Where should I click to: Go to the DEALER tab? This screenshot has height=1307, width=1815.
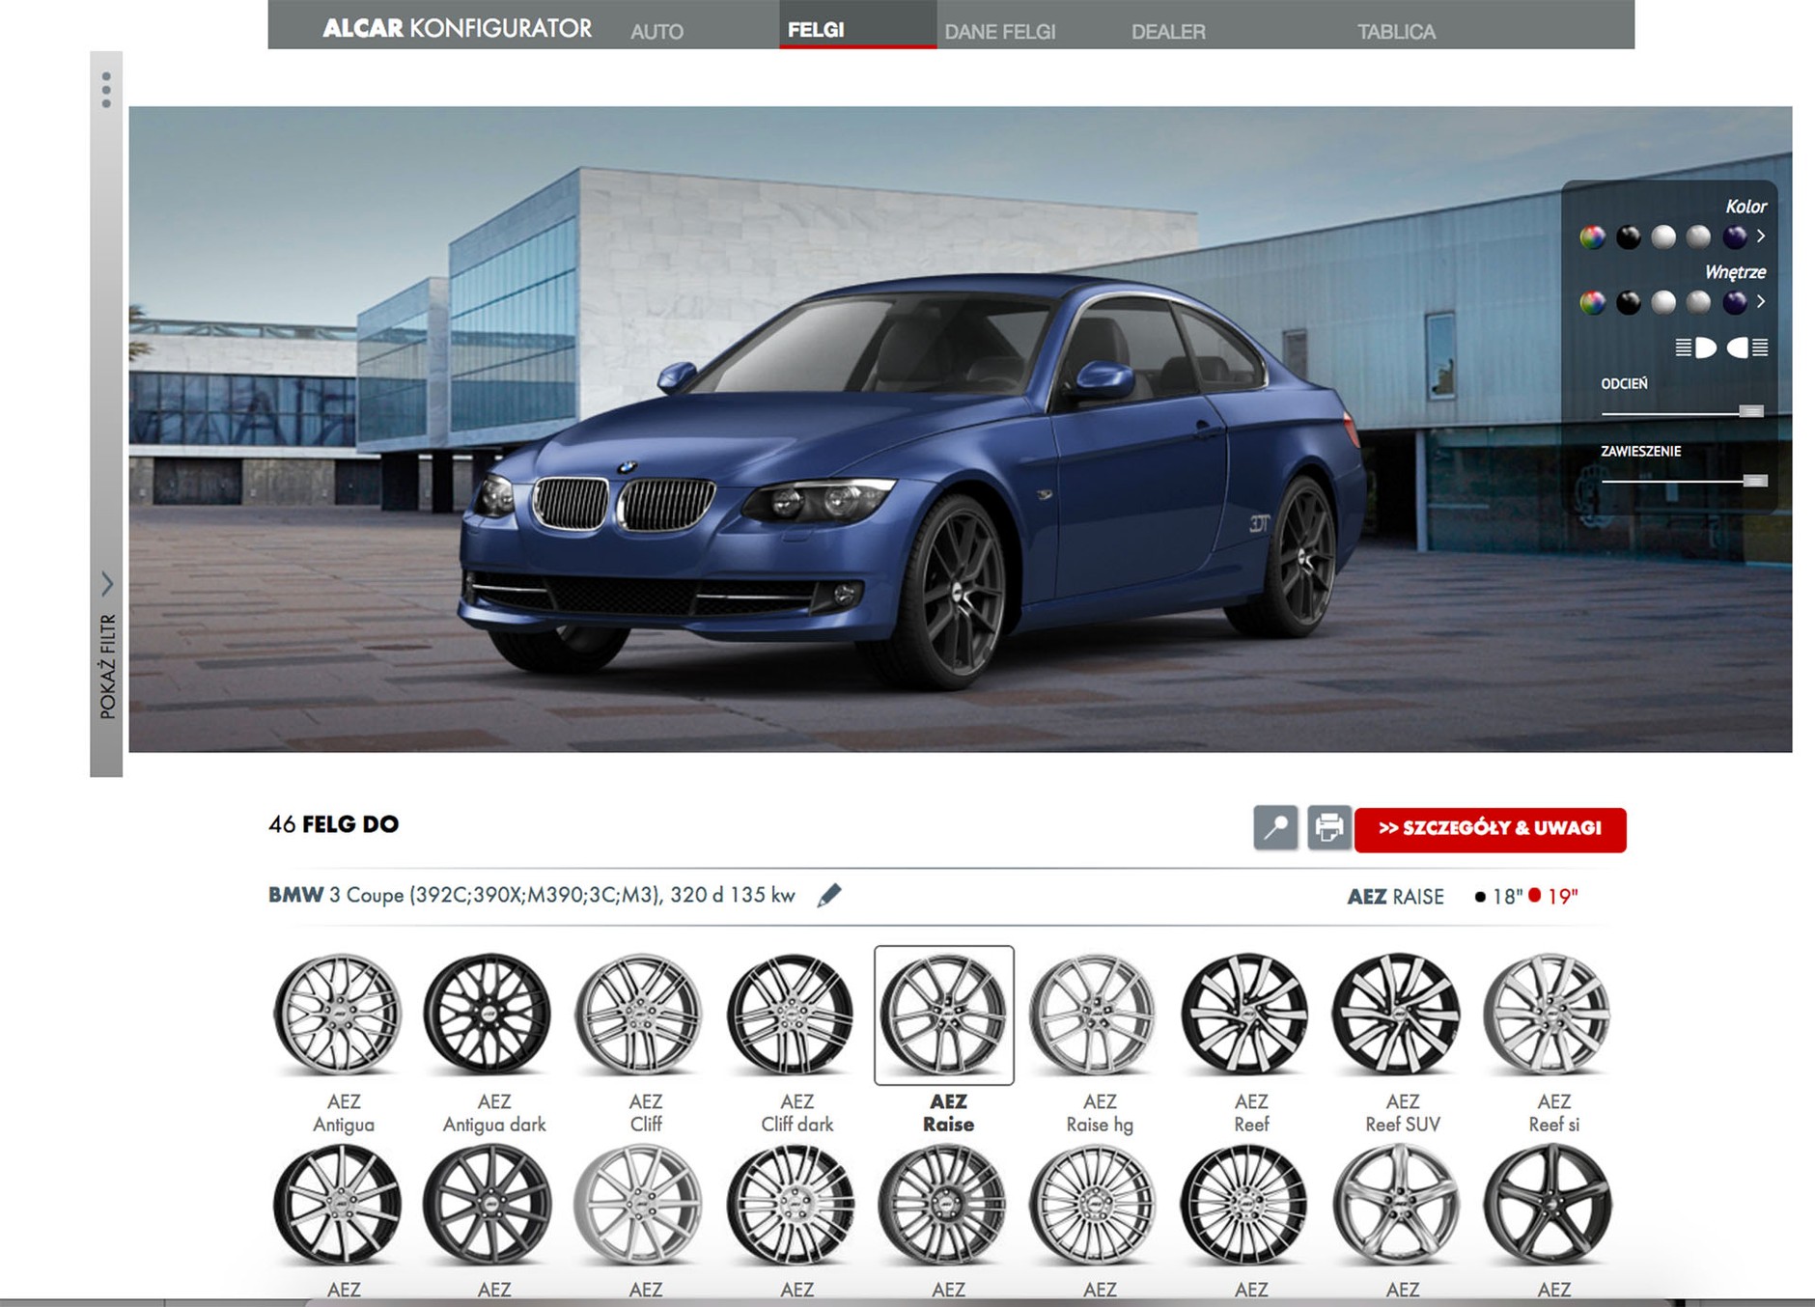coord(1168,31)
